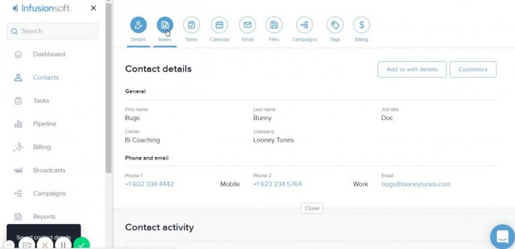This screenshot has width=515, height=249.
Task: Open the chat bubble help widget
Action: pyautogui.click(x=502, y=236)
